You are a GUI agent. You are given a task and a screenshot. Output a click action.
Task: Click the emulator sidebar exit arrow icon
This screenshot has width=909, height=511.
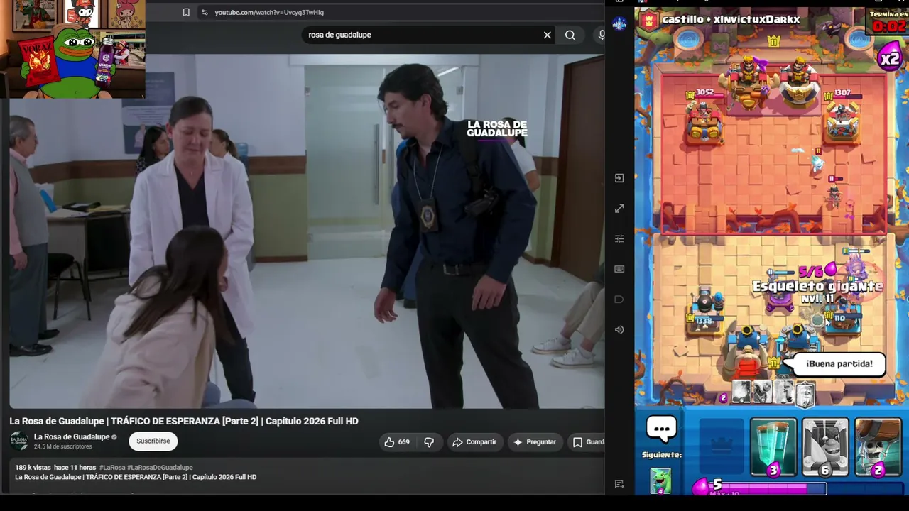coord(619,178)
